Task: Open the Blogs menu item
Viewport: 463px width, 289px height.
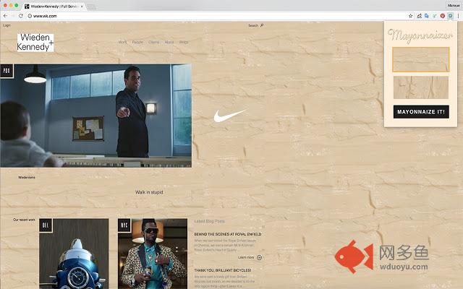Action: (x=184, y=42)
